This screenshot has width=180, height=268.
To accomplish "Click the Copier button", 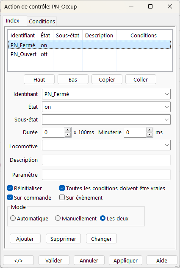I will pyautogui.click(x=107, y=79).
